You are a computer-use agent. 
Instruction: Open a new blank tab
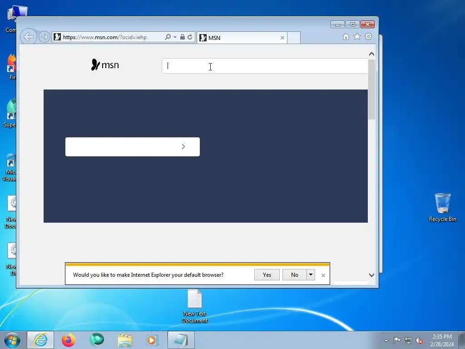point(294,38)
